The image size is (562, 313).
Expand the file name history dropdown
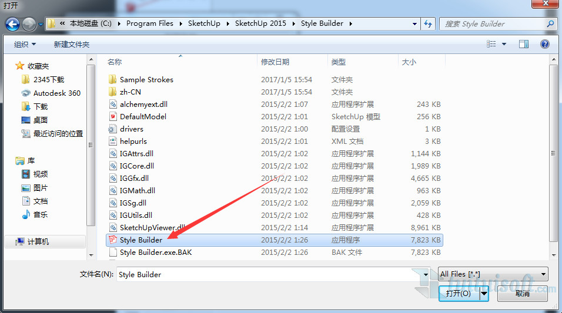[426, 274]
